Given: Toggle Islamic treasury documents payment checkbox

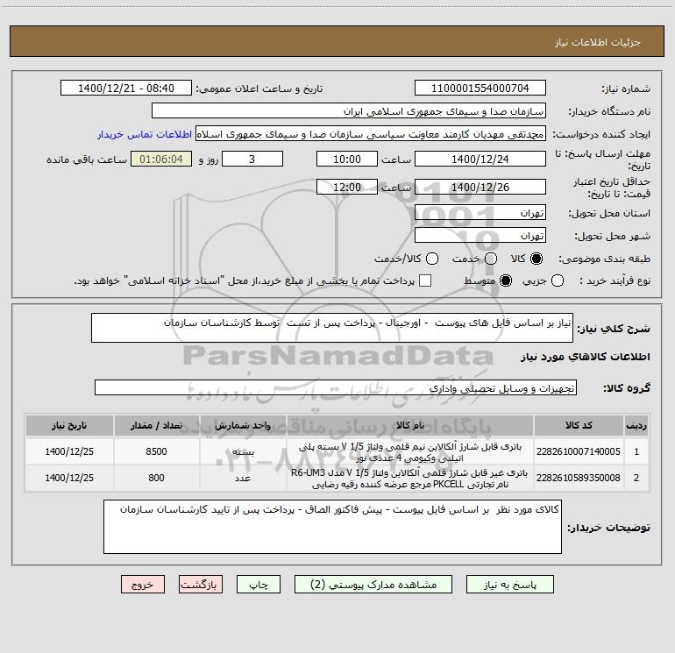Looking at the screenshot, I should click(425, 280).
